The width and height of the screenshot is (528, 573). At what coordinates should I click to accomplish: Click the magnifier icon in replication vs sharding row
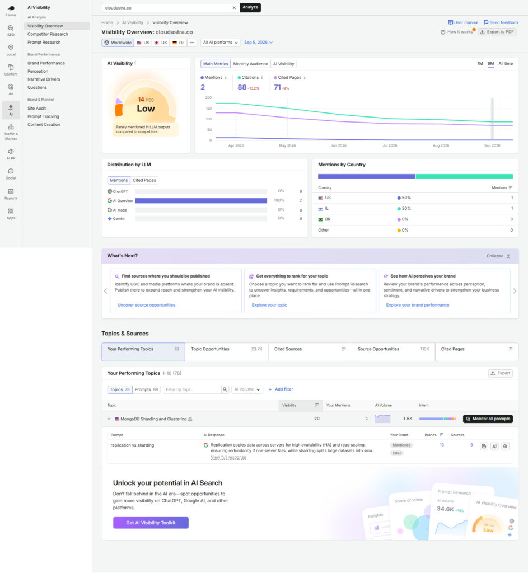click(506, 446)
